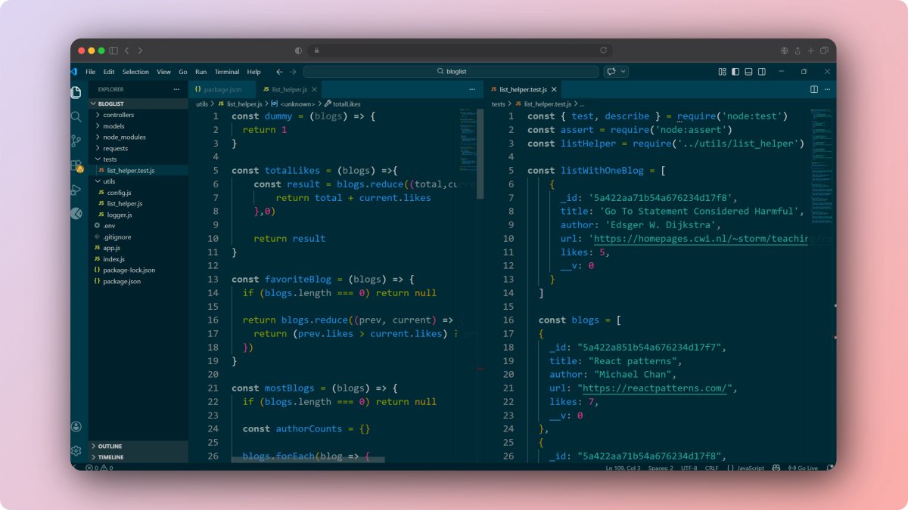
Task: Click the Explorer panel more actions ellipsis
Action: tap(176, 89)
